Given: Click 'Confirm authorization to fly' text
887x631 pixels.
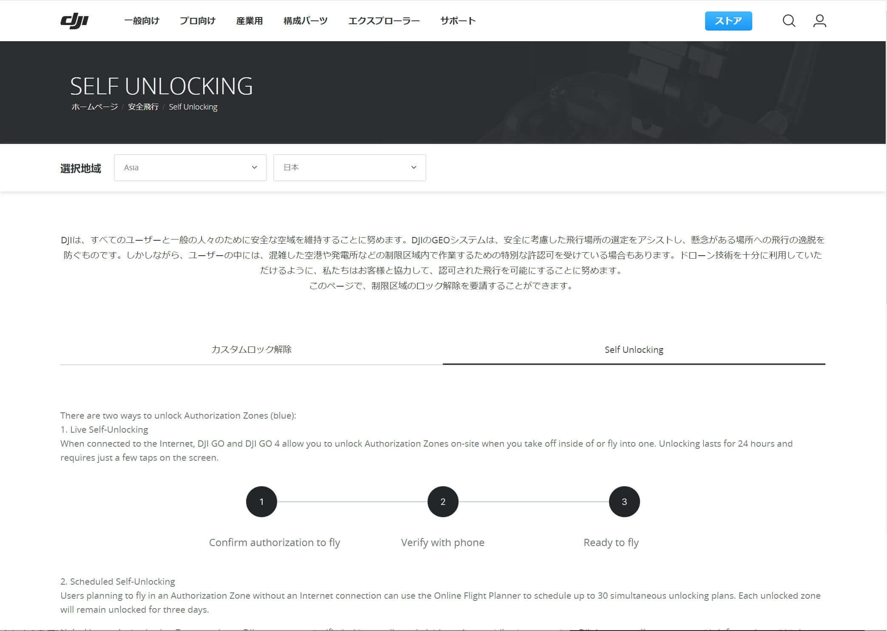Looking at the screenshot, I should pyautogui.click(x=275, y=543).
